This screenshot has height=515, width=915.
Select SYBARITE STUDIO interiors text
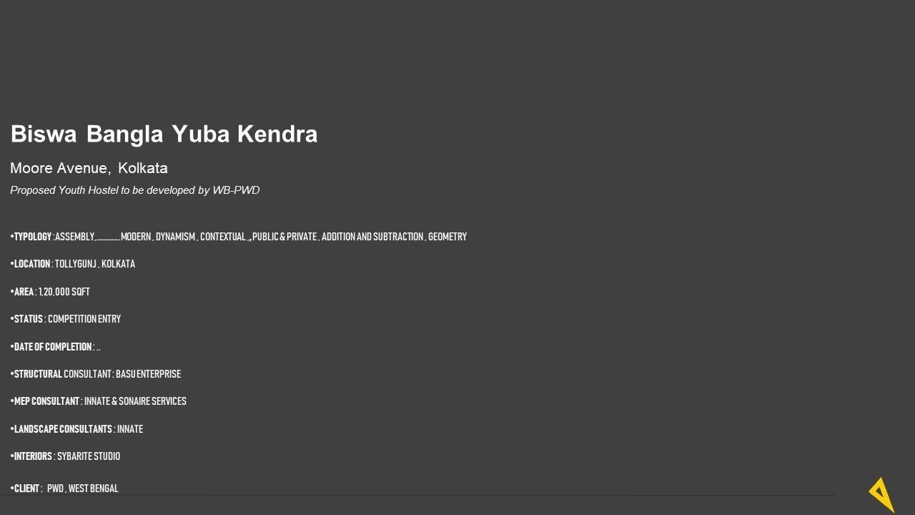(89, 456)
